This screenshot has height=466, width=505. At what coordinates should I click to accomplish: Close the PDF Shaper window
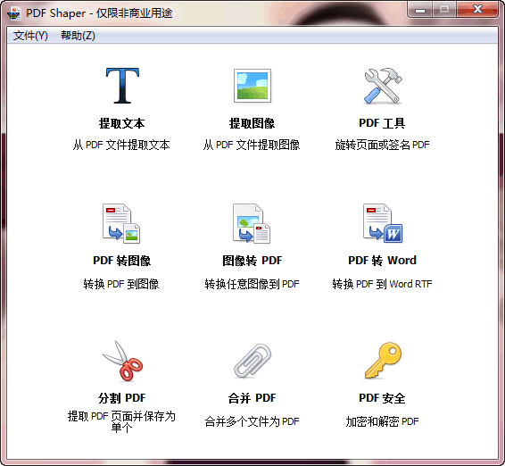pos(477,10)
